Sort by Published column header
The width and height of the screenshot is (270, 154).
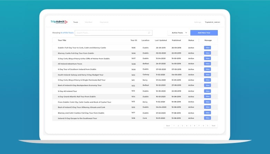[x=176, y=40]
